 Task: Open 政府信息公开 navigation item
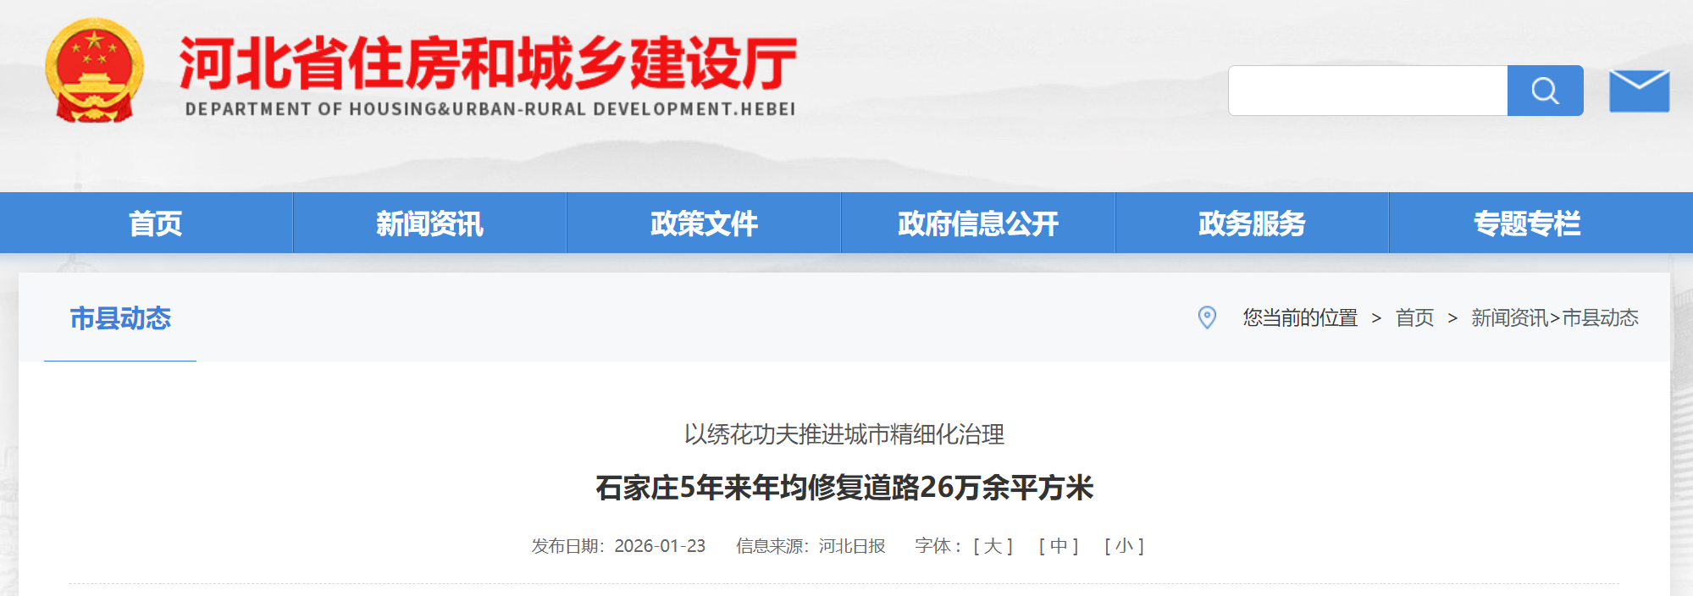coord(978,223)
